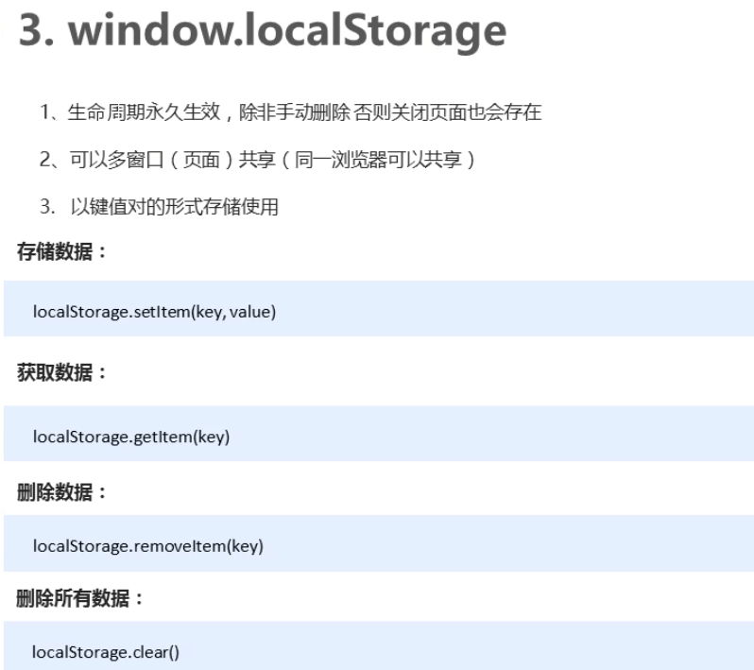
Task: Click the localStorage.getItem(key) code
Action: click(x=131, y=437)
